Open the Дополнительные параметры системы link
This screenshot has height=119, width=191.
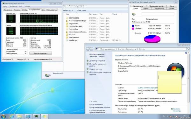click(100, 73)
